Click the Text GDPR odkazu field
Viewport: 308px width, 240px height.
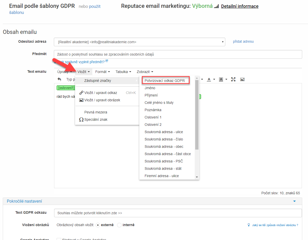coord(178,213)
